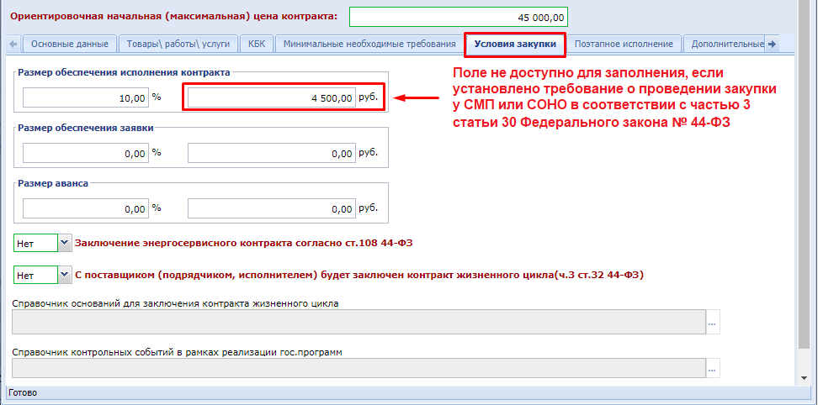Click contract performance security percent field
Viewport: 818px width, 405px height.
[86, 97]
